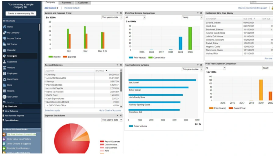Click the Get Free Workers Comp Quote link
280x156 pixels.
coord(21,134)
